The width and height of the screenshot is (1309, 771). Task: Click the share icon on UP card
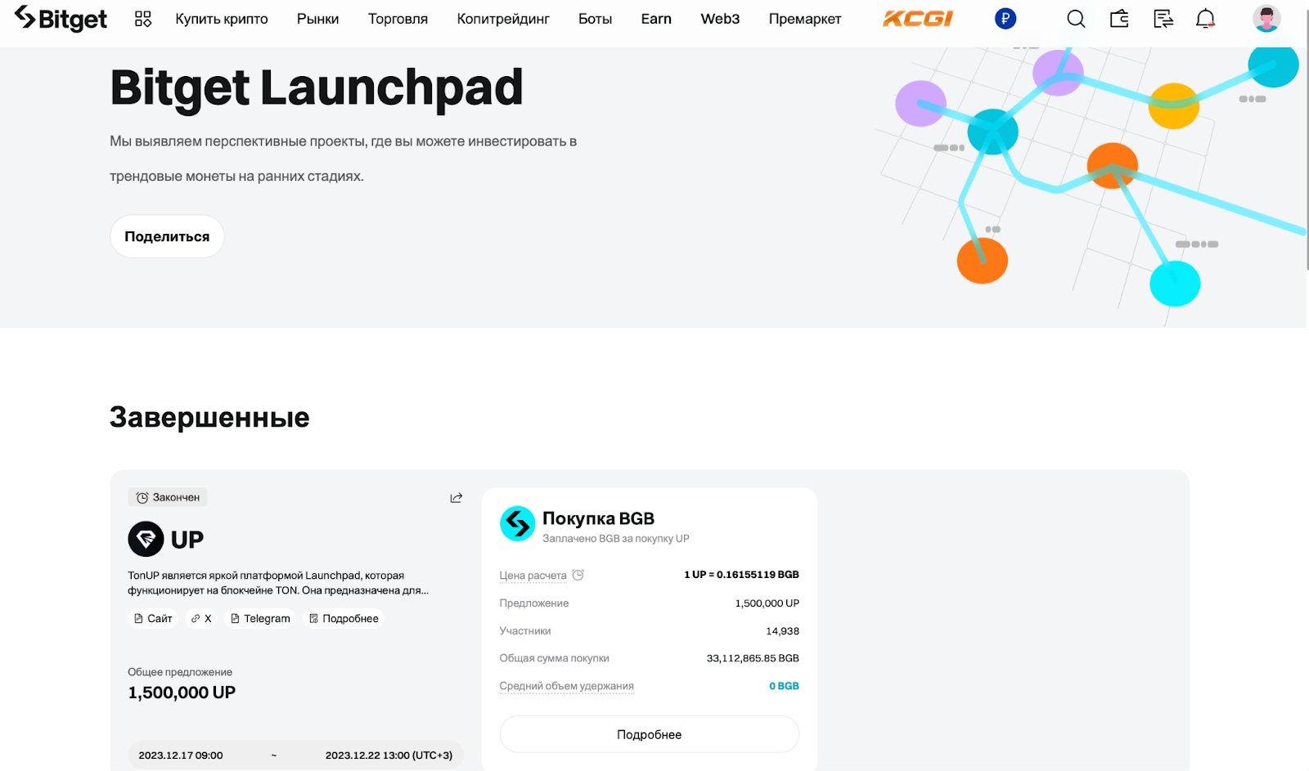pos(457,497)
